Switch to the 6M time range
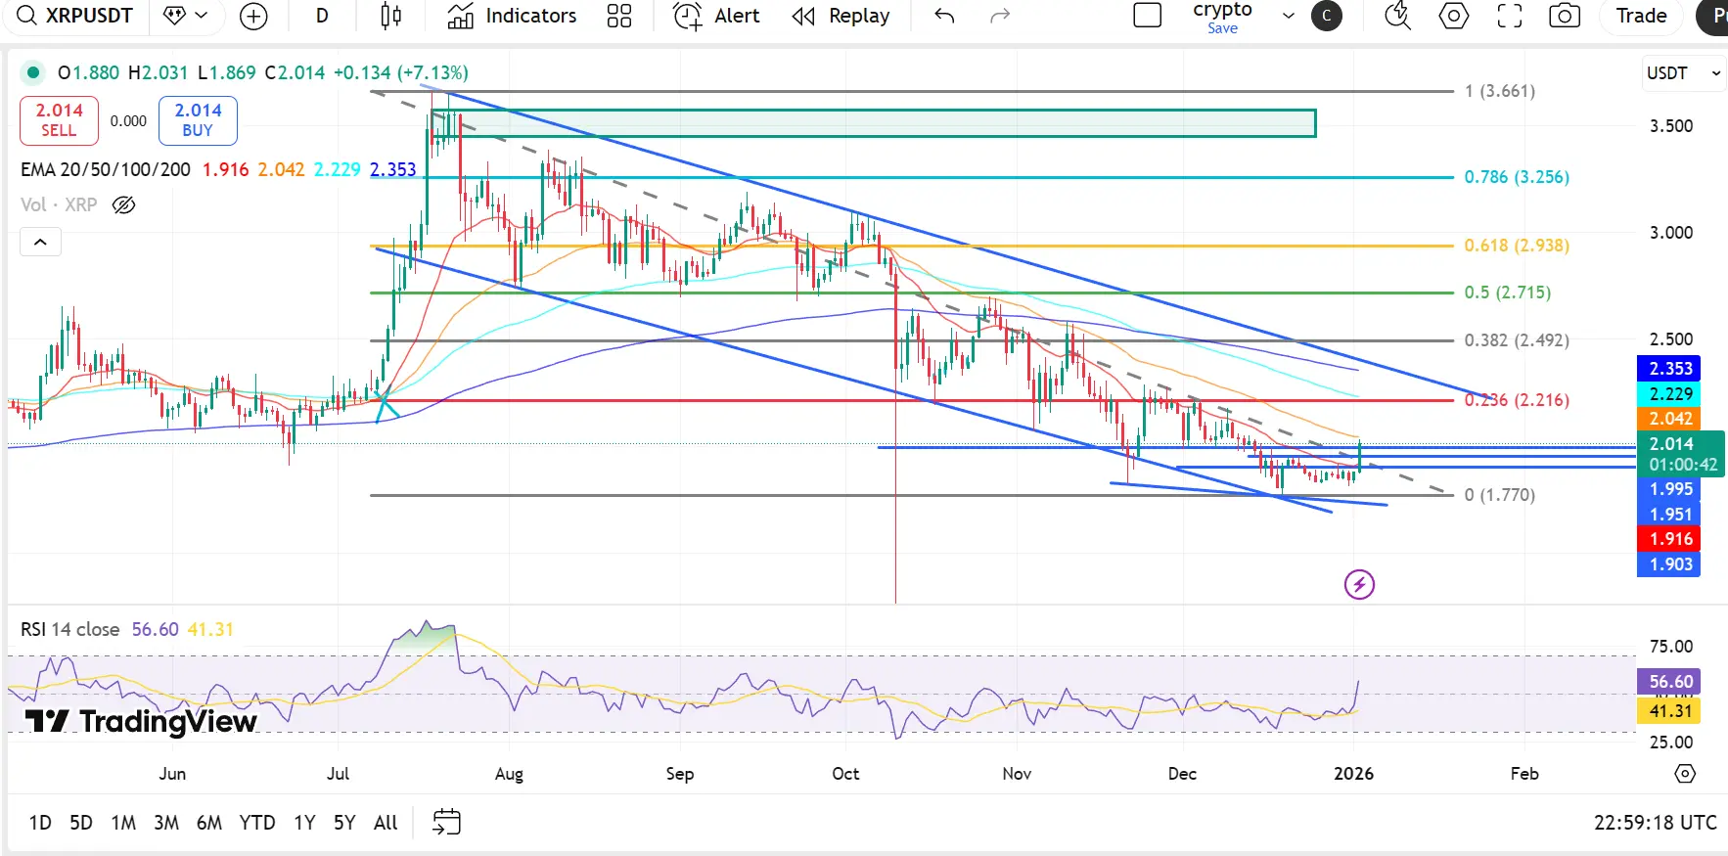The width and height of the screenshot is (1728, 856). click(209, 823)
